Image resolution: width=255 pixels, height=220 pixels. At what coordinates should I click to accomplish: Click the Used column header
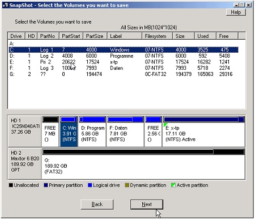[205, 36]
